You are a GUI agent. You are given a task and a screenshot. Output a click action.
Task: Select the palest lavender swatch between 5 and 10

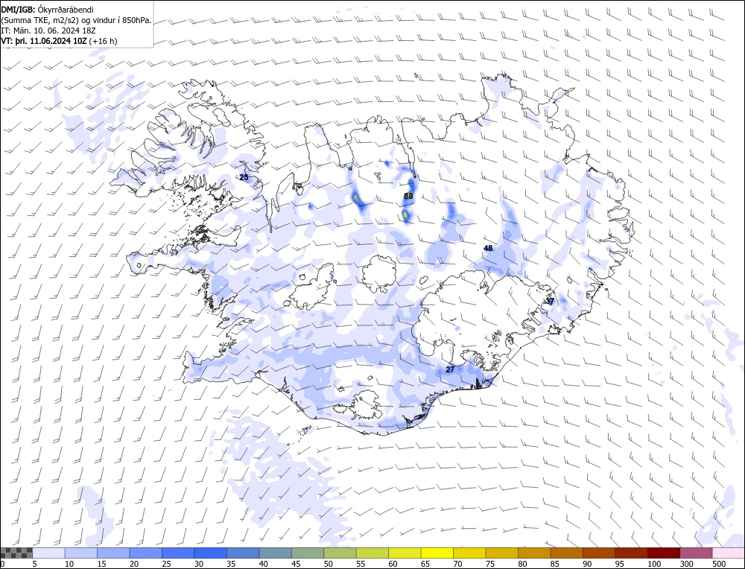point(49,553)
